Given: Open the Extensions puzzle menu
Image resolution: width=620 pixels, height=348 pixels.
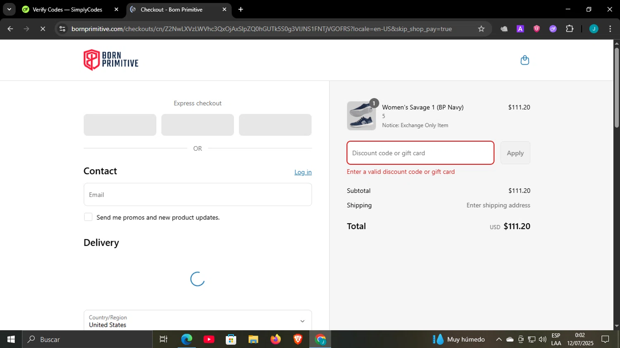Looking at the screenshot, I should click(x=570, y=29).
